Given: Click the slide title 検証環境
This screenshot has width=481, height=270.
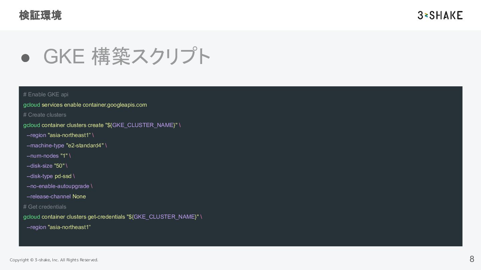Looking at the screenshot, I should coord(40,15).
